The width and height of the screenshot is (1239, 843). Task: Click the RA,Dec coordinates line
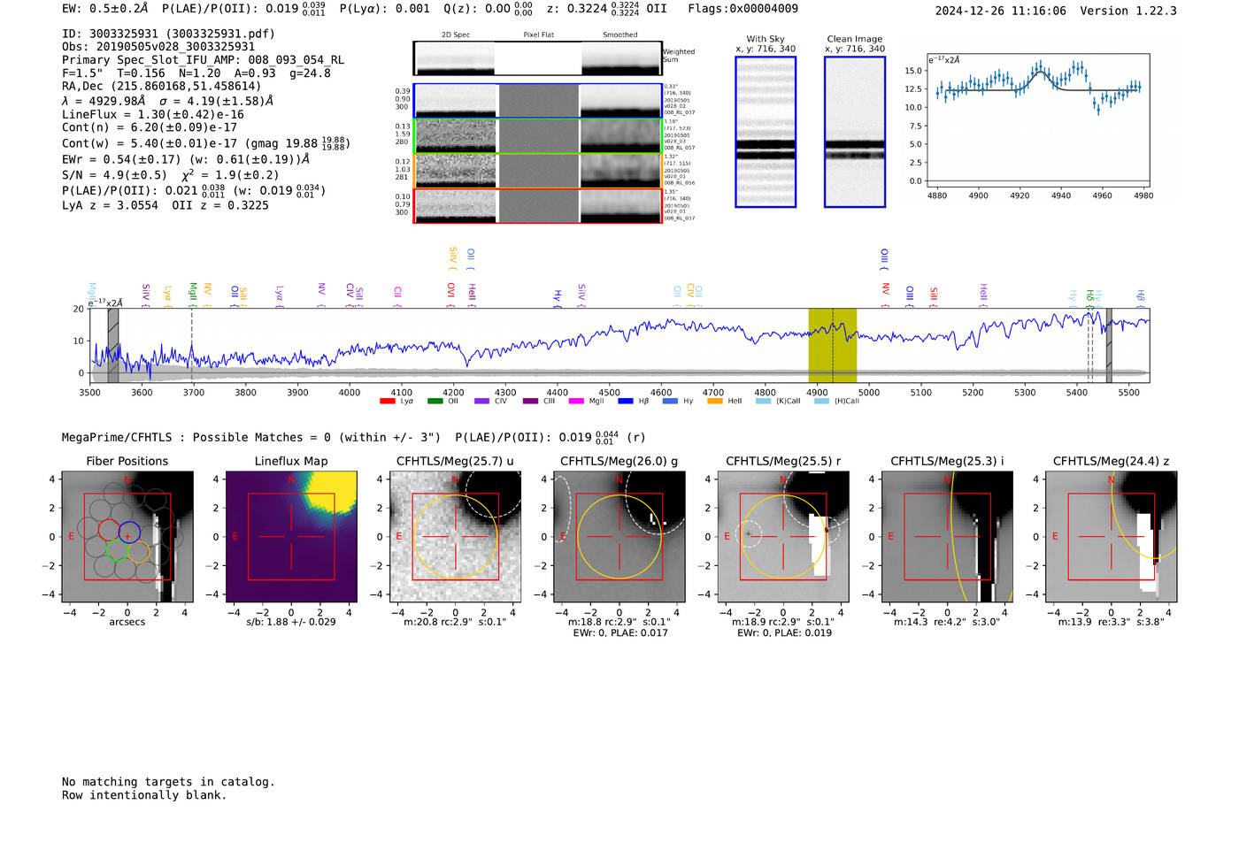[162, 87]
